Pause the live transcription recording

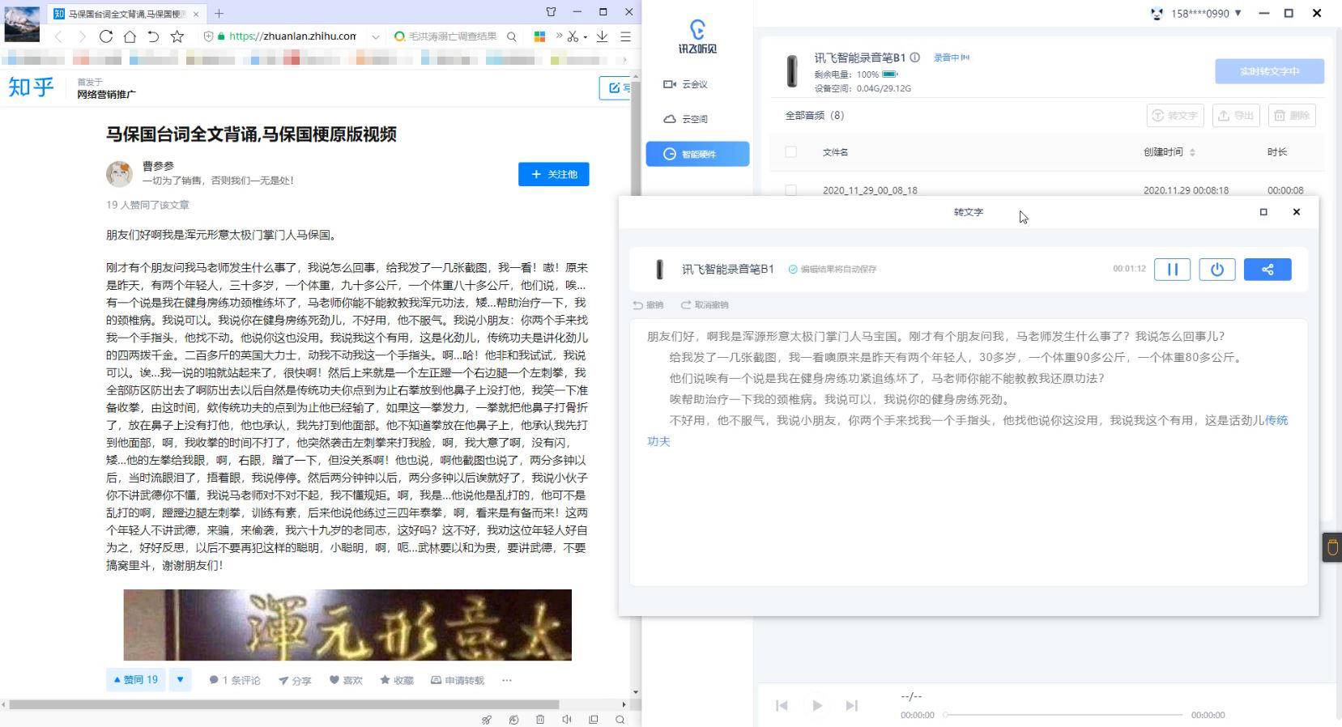(x=1172, y=270)
